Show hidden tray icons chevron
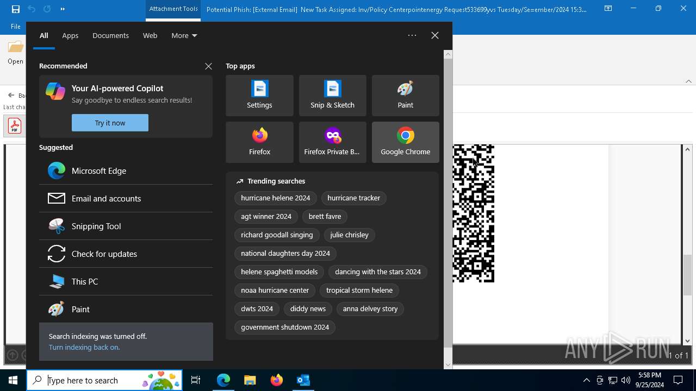Viewport: 696px width, 391px height. (586, 380)
